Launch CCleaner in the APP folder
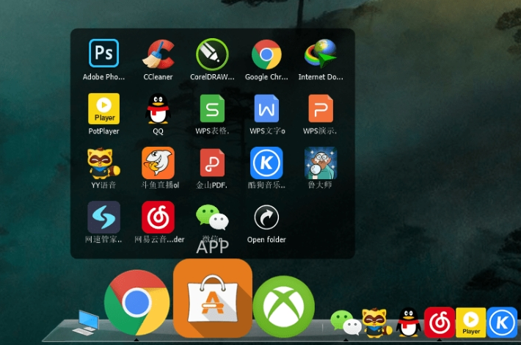 pyautogui.click(x=159, y=54)
